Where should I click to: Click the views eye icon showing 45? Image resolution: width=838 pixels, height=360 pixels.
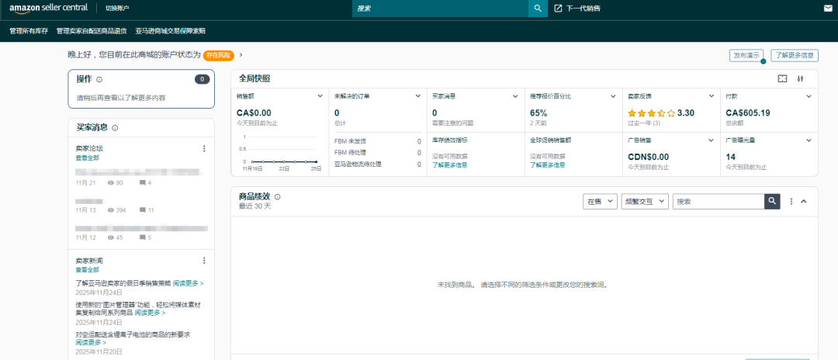111,237
